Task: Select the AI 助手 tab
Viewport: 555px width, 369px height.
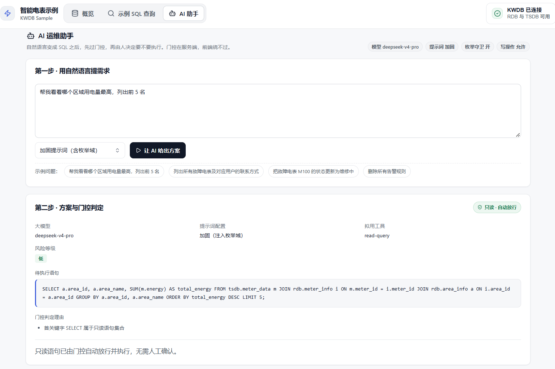Action: coord(184,13)
